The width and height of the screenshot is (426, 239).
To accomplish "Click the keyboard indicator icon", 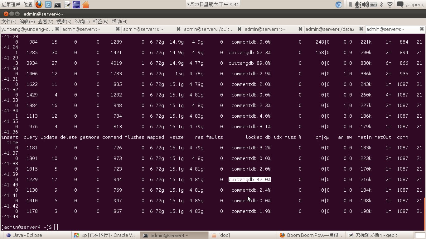I will coord(374,5).
